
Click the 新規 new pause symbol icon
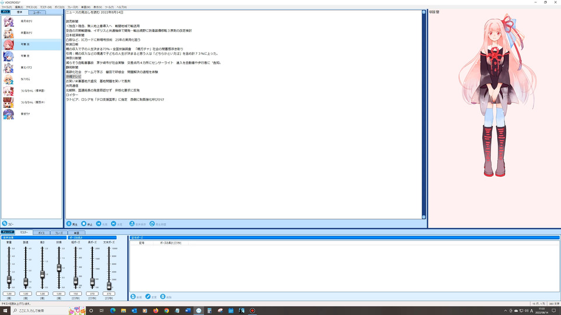coord(133,296)
